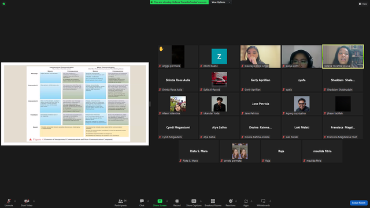370x208 pixels.
Task: Start recording with the Record icon
Action: click(177, 203)
